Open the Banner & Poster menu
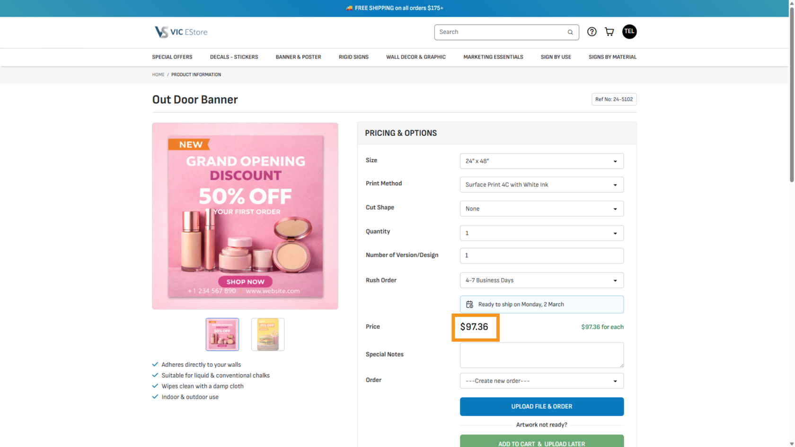Screen dimensions: 795x447 click(298, 57)
